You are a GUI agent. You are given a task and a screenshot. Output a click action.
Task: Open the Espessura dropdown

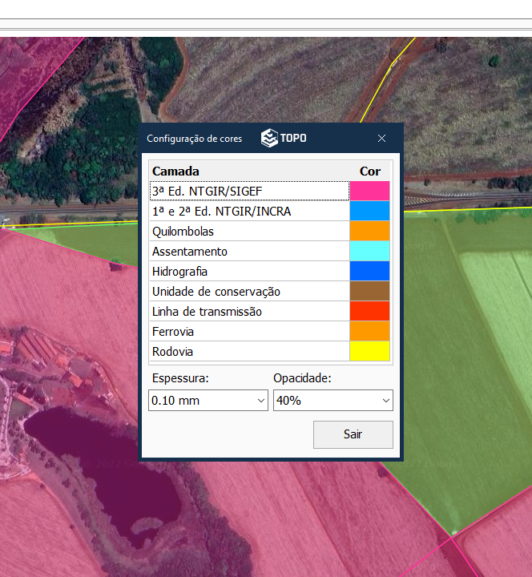click(208, 400)
